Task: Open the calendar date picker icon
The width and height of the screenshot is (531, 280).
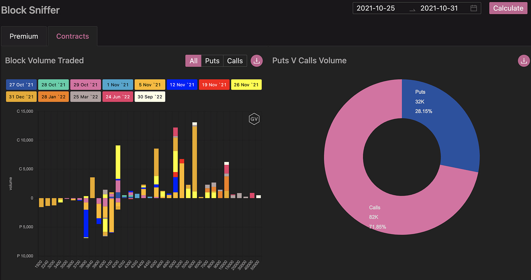Action: click(473, 8)
